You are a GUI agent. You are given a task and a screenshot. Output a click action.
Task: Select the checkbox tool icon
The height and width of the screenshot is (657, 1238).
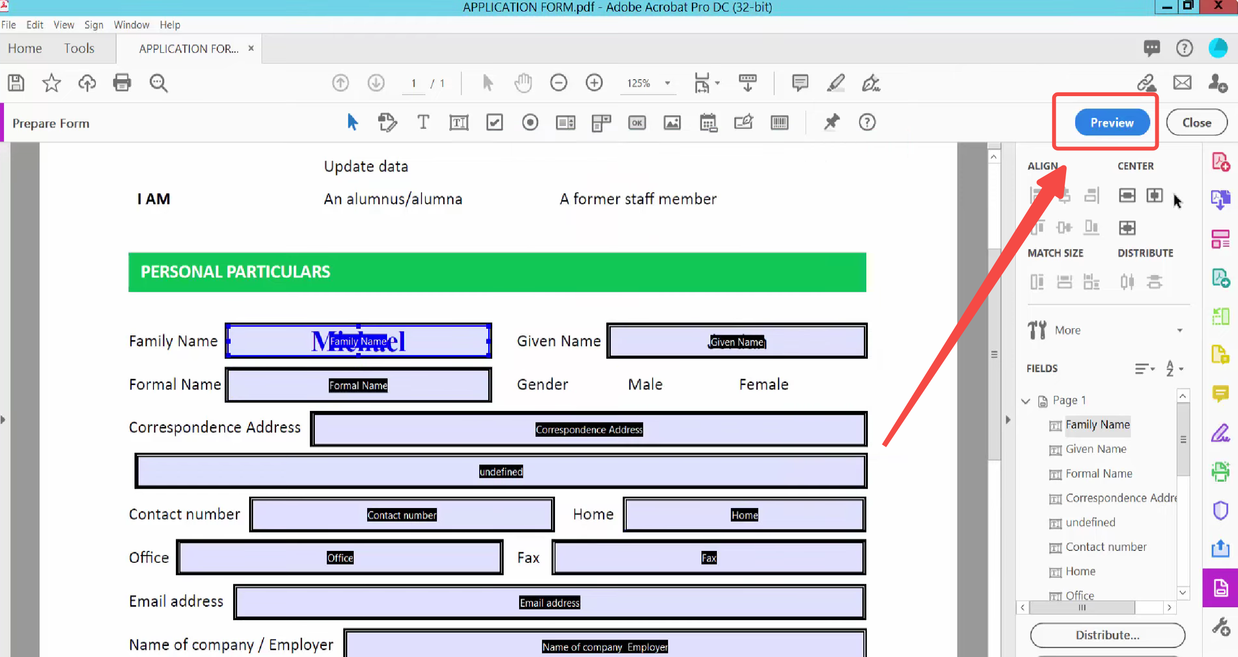(494, 122)
